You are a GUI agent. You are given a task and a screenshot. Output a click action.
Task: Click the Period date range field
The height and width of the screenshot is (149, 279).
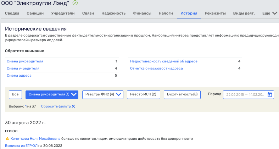tap(249, 94)
